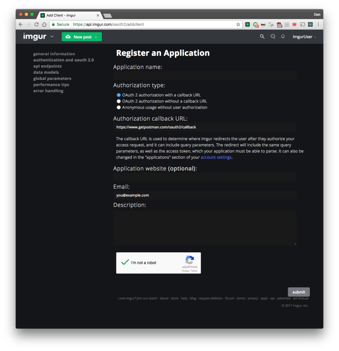Open the JS gear extension icon
This screenshot has height=351, width=339.
(x=271, y=24)
